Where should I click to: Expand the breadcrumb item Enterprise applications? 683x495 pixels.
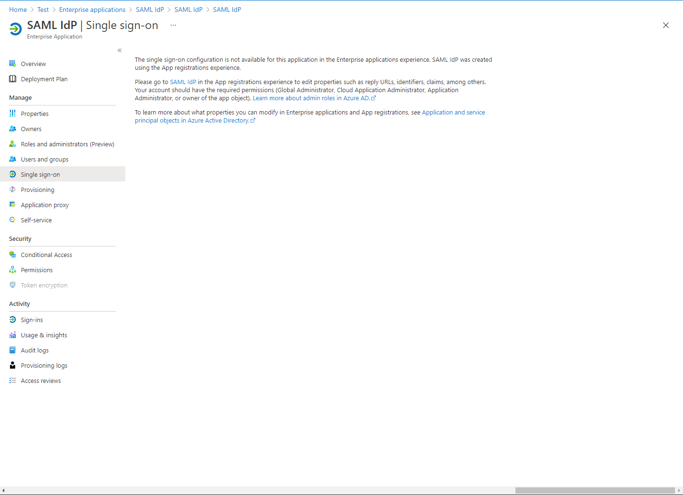(92, 10)
